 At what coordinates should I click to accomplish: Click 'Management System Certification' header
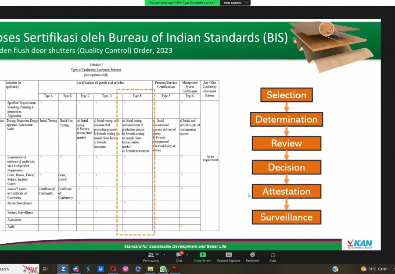pyautogui.click(x=190, y=87)
